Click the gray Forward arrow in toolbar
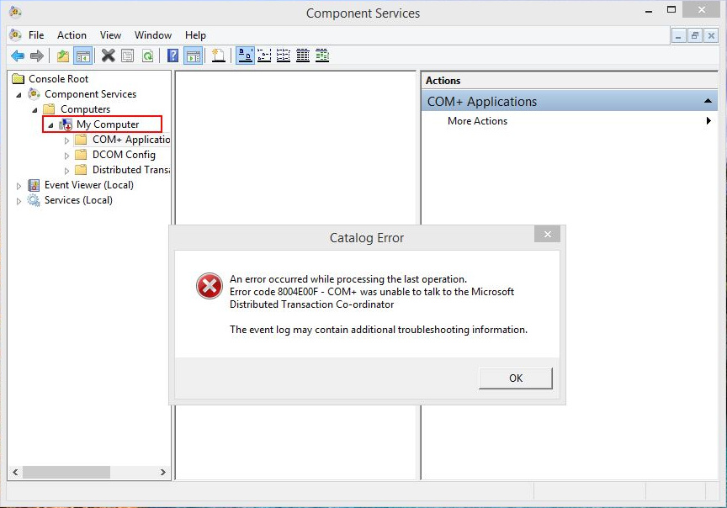727x508 pixels. tap(37, 56)
